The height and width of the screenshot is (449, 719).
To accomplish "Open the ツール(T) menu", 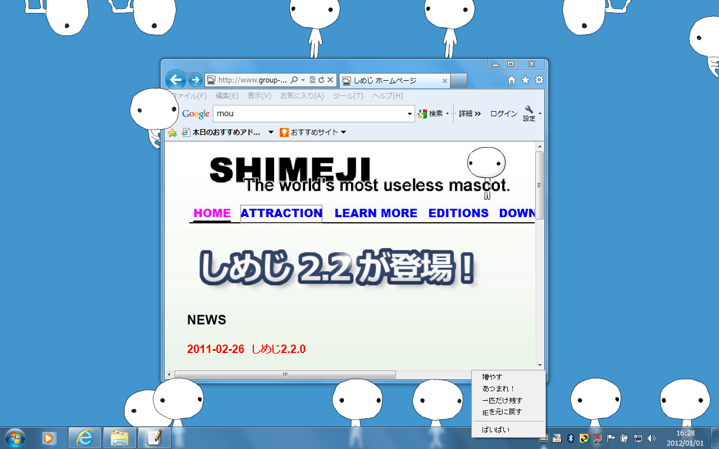I will 348,96.
